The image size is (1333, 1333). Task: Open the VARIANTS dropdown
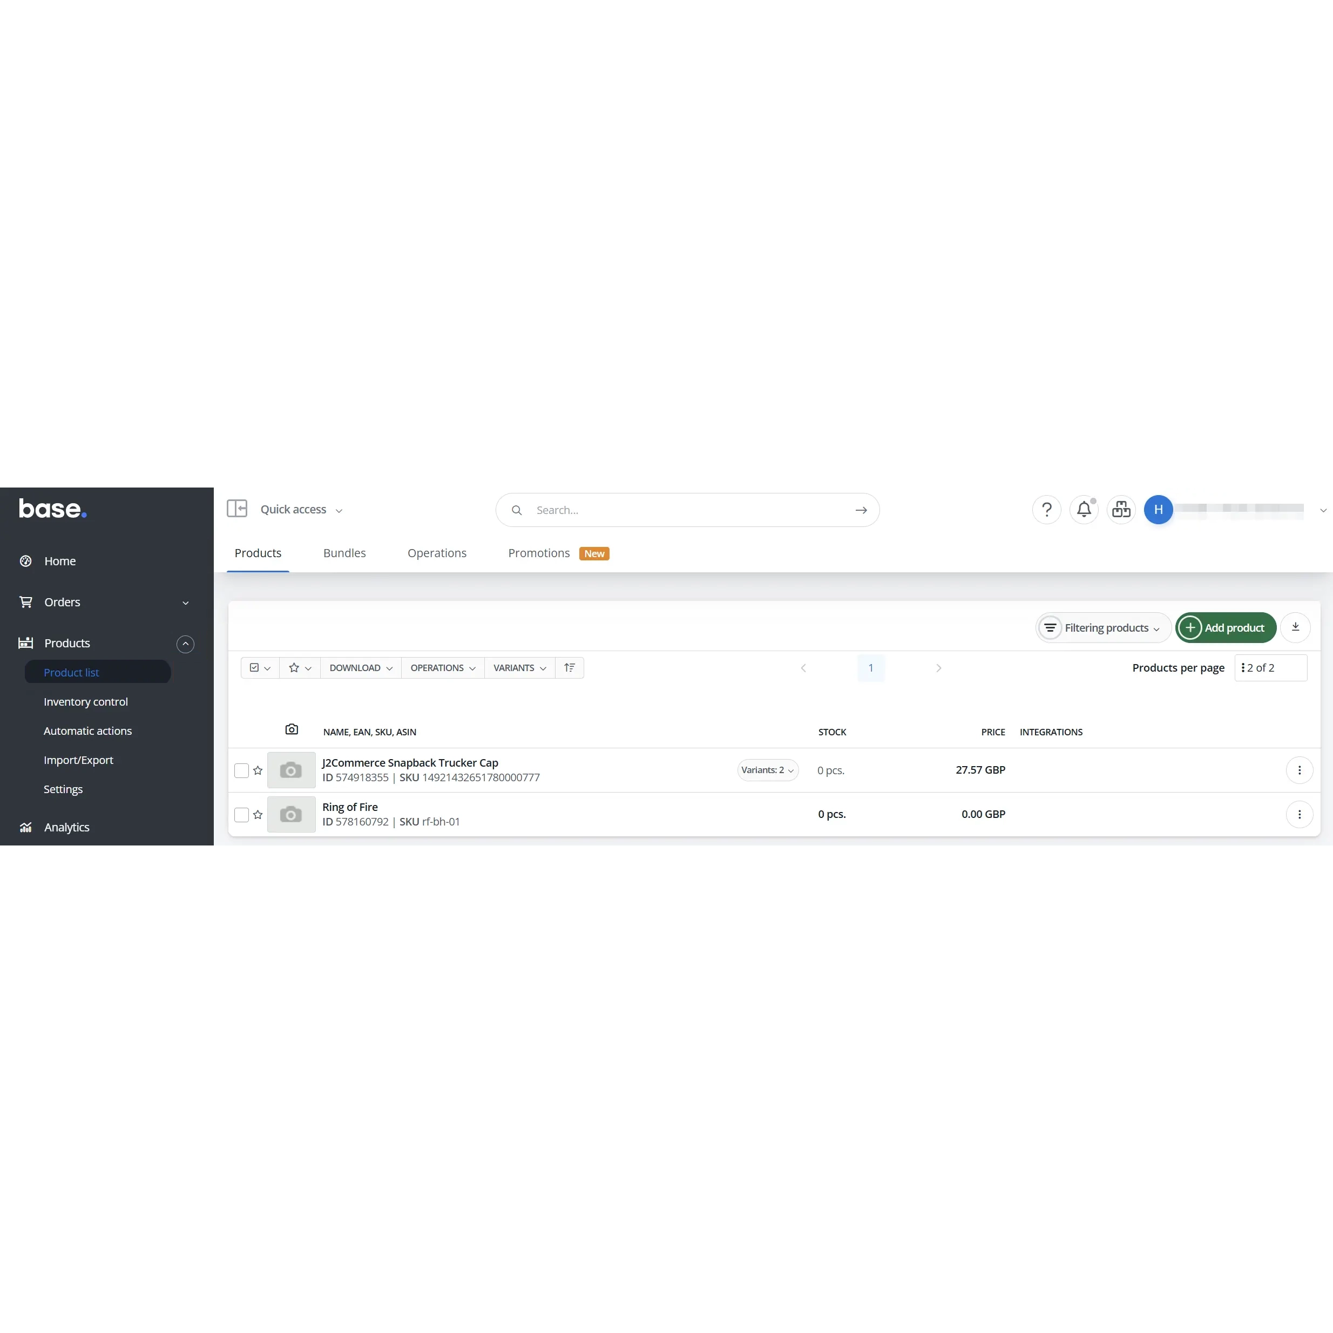tap(519, 667)
